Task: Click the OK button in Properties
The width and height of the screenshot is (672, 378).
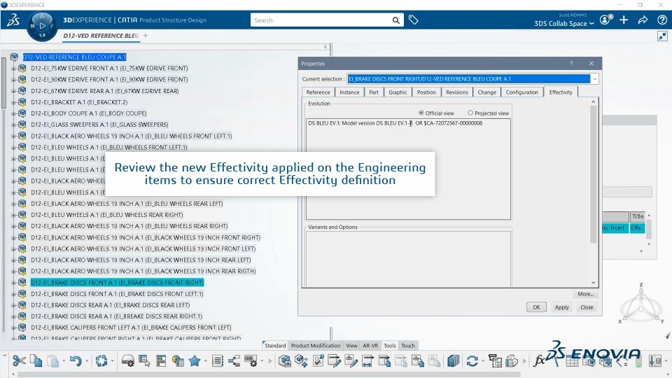Action: 536,307
